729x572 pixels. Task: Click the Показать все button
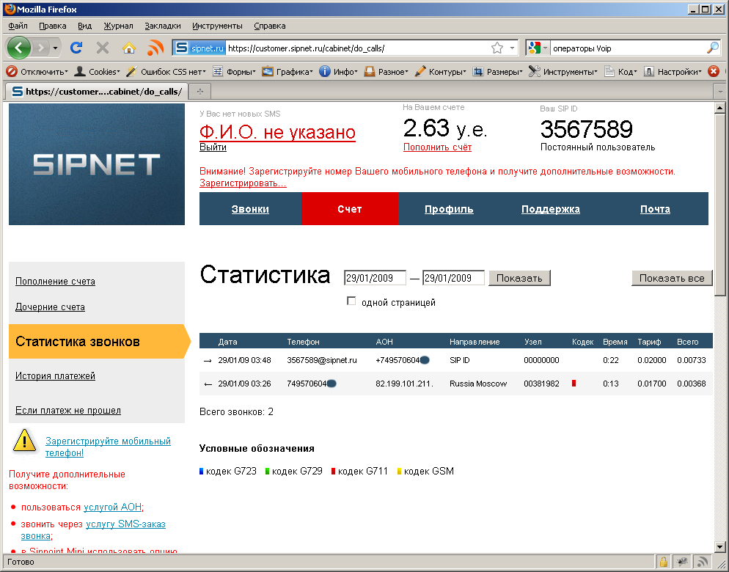pyautogui.click(x=672, y=278)
